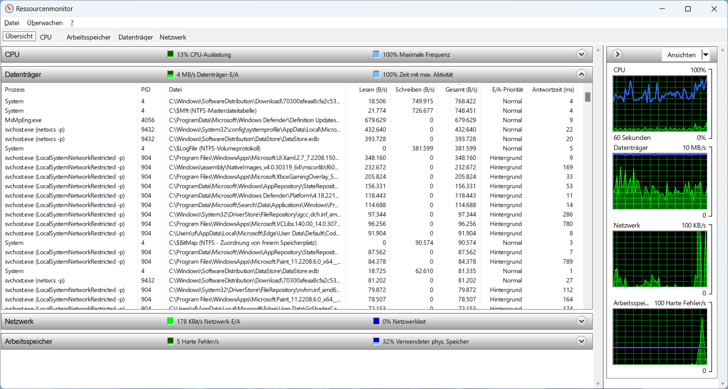This screenshot has width=728, height=389.
Task: Collapse the graphs pane arrow button
Action: click(x=617, y=54)
